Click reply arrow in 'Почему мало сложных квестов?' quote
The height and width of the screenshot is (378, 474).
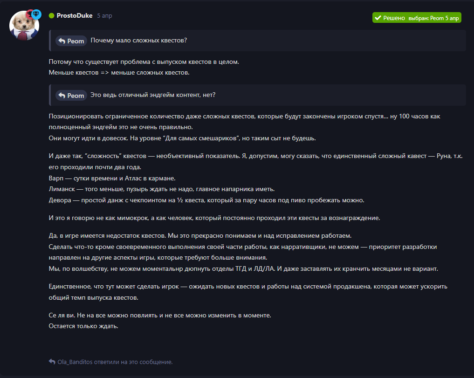(x=62, y=41)
